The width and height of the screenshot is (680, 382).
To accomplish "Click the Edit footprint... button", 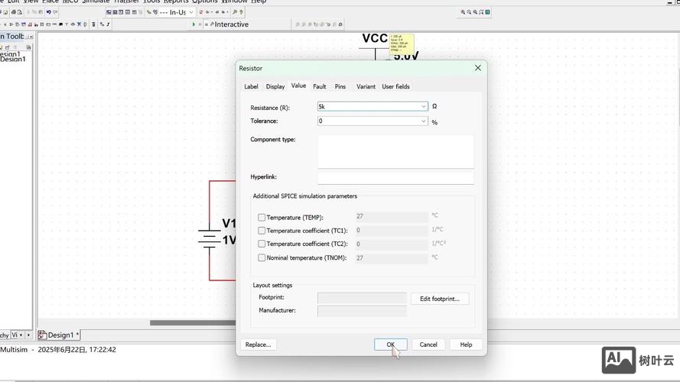I will (x=440, y=299).
